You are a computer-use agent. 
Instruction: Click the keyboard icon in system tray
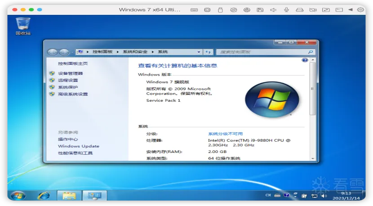(277, 195)
